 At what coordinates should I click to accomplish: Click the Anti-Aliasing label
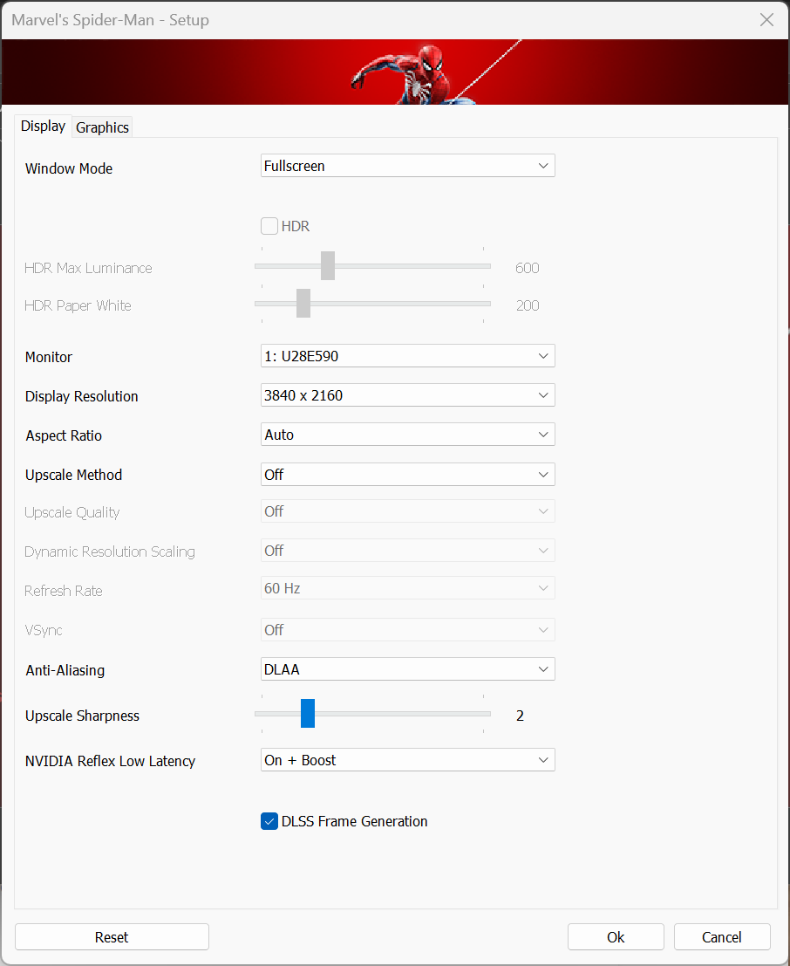[65, 670]
